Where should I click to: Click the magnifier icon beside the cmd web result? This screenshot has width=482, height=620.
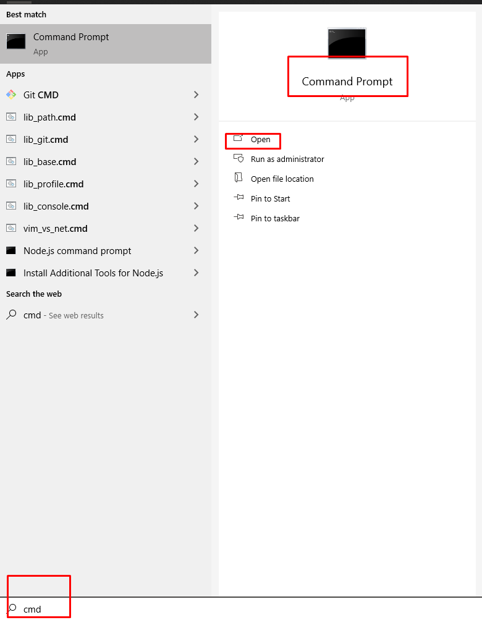click(x=12, y=315)
